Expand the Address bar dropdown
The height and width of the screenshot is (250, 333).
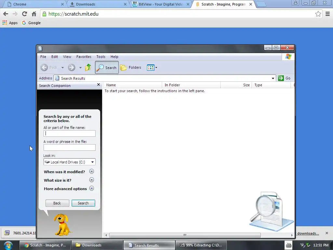(x=273, y=78)
